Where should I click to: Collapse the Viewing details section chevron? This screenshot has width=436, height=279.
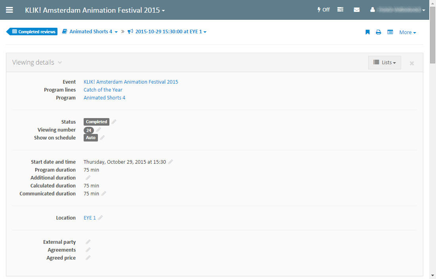[60, 63]
